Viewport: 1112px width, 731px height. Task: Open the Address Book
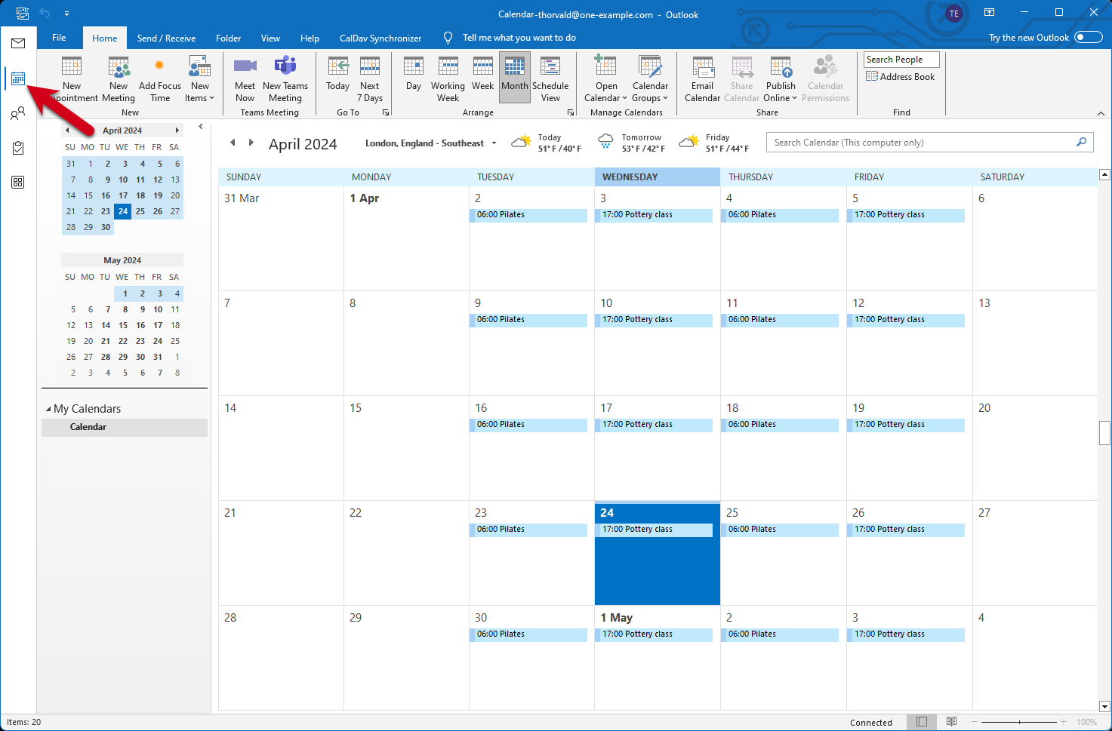[901, 77]
